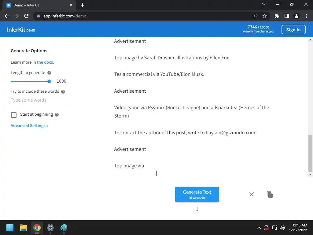The height and width of the screenshot is (235, 313).
Task: Open the Chrome three-dot menu
Action: (x=306, y=16)
